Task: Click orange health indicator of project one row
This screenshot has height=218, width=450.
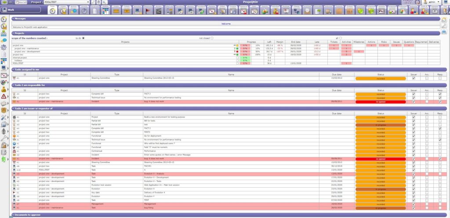Action: coord(237,45)
